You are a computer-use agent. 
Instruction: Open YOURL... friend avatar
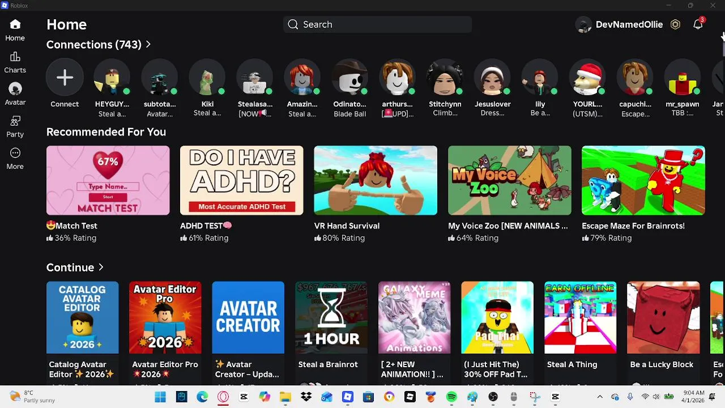(588, 78)
